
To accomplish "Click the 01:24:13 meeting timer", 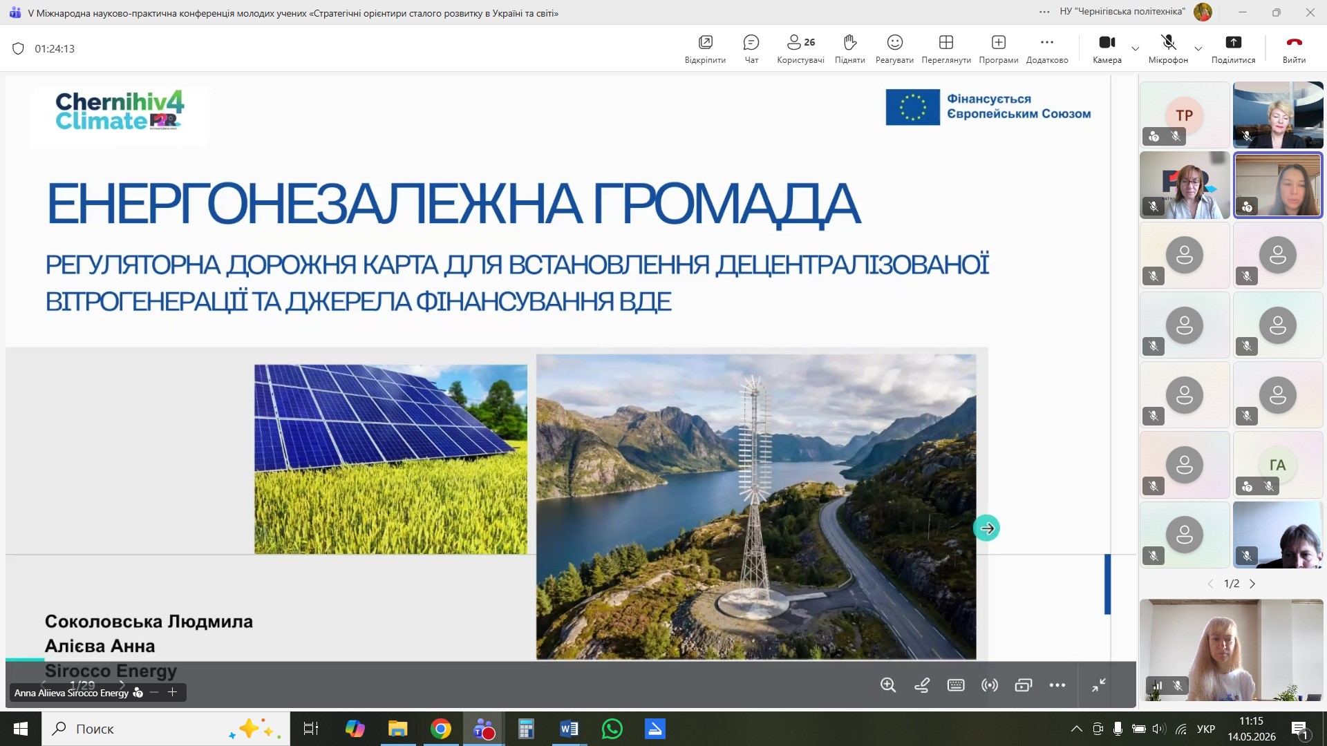I will (55, 48).
